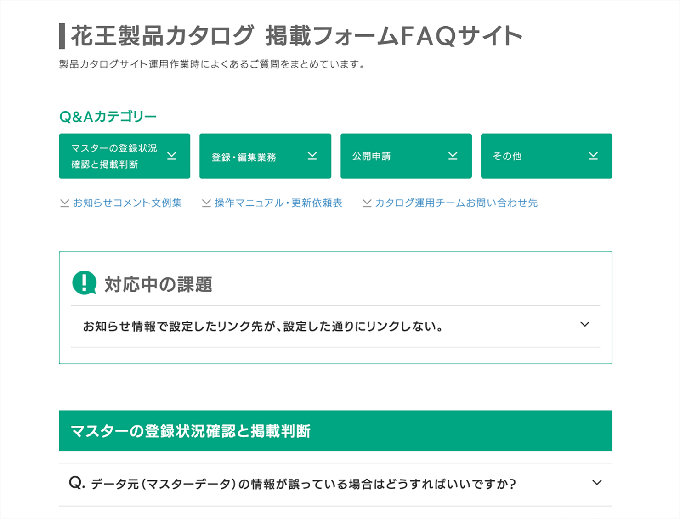
Task: Click the exclamation icon beside 対応中の課題
Action: [84, 282]
